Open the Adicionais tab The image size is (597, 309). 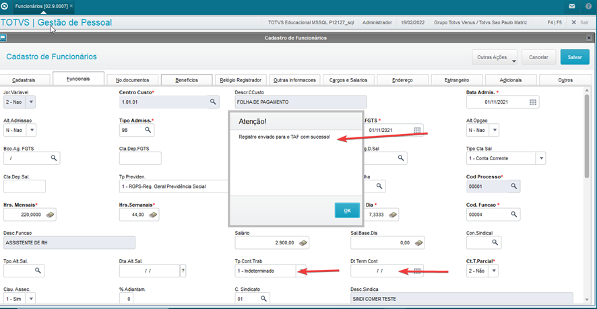pos(511,80)
